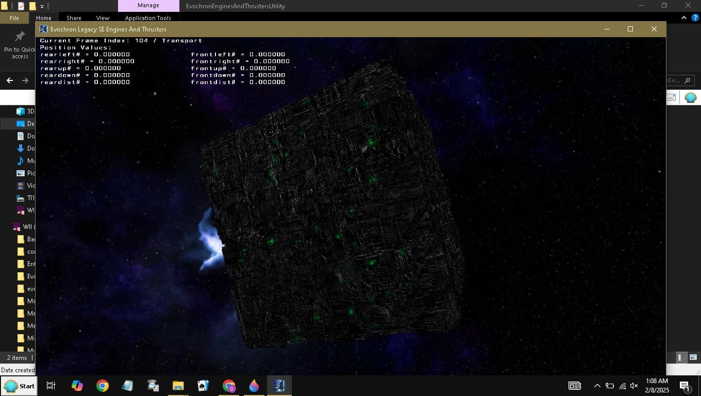Open the Wi-Fi network tray icon
Viewport: 701px width, 396px height.
click(x=622, y=386)
